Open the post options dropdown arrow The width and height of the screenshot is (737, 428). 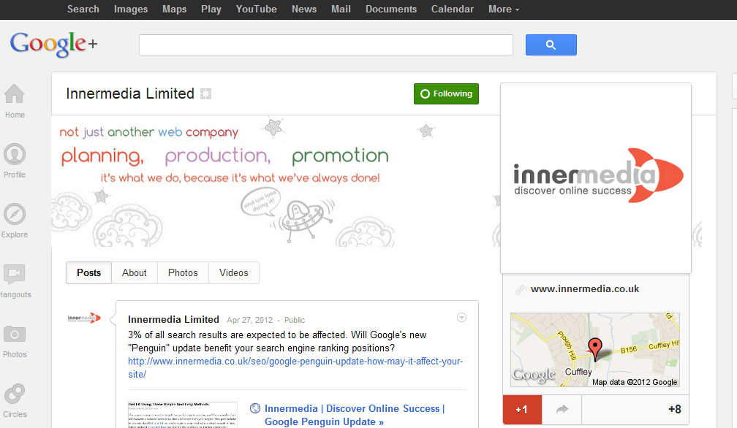pos(461,318)
